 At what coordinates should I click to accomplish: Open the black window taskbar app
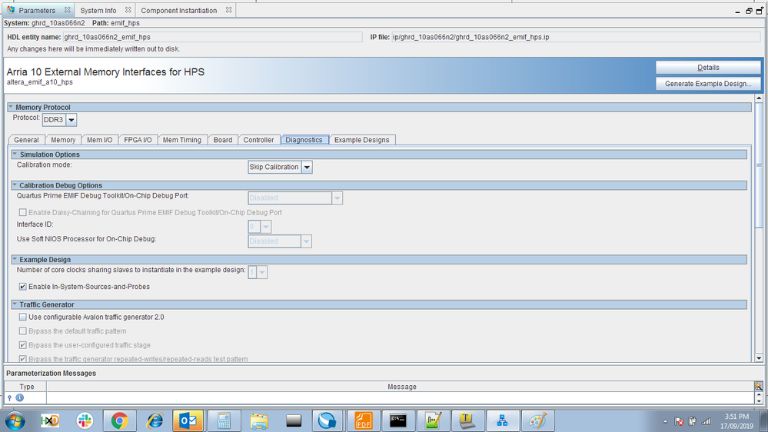[294, 420]
